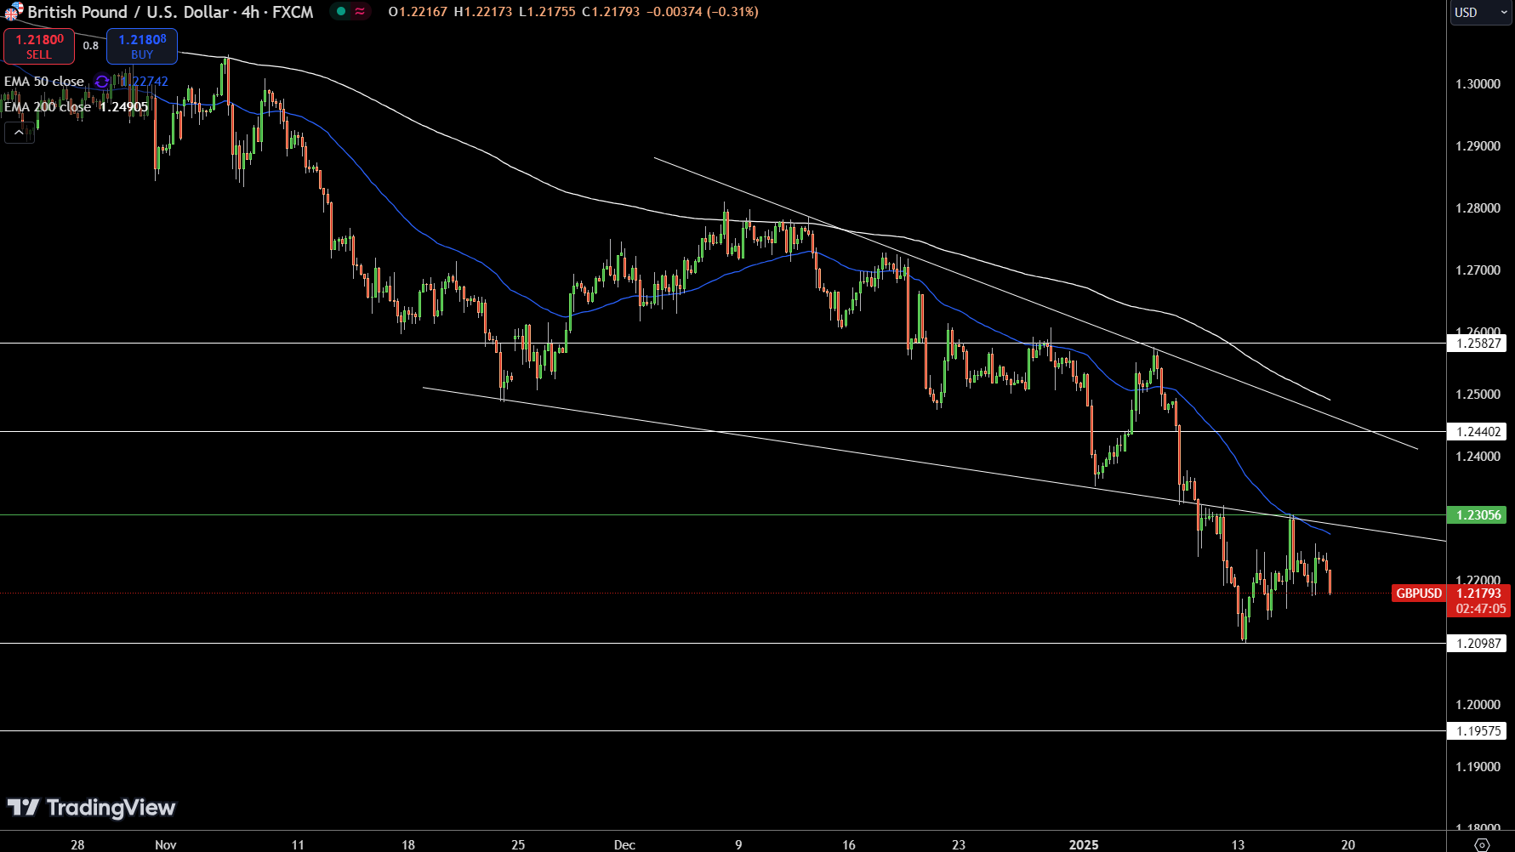Click the GBP/USD flag symbol icon

coord(14,12)
